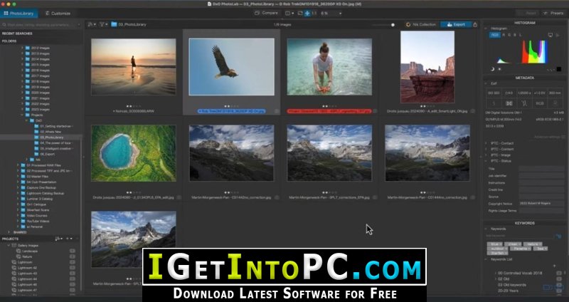Select the red desert cliff thumbnail

tap(427, 67)
